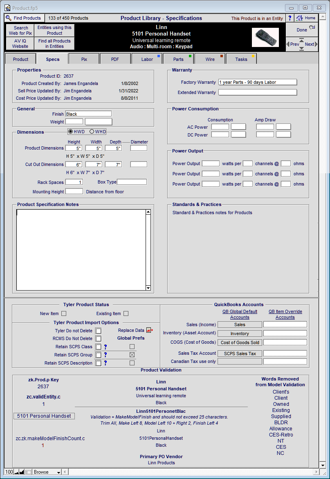The height and width of the screenshot is (479, 330).
Task: Toggle Retain SCPS Description checkbox
Action: click(99, 363)
